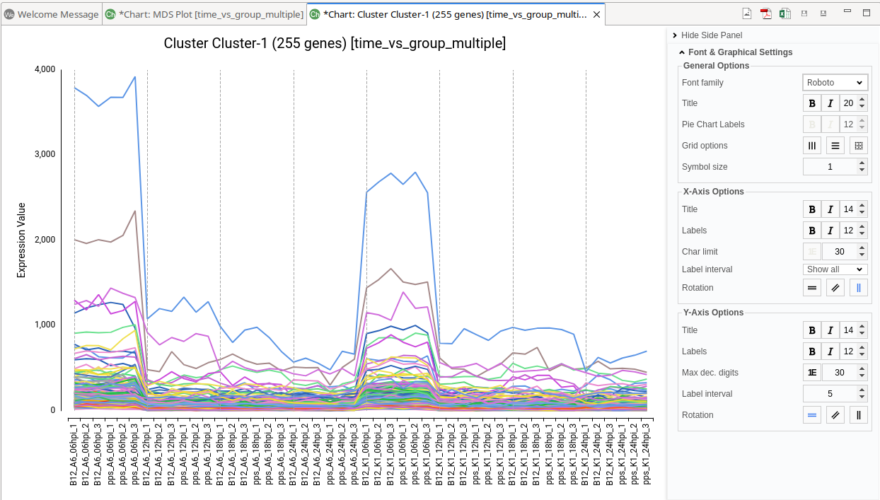Open the Welcome Message tab
Image resolution: width=880 pixels, height=500 pixels.
[x=51, y=14]
